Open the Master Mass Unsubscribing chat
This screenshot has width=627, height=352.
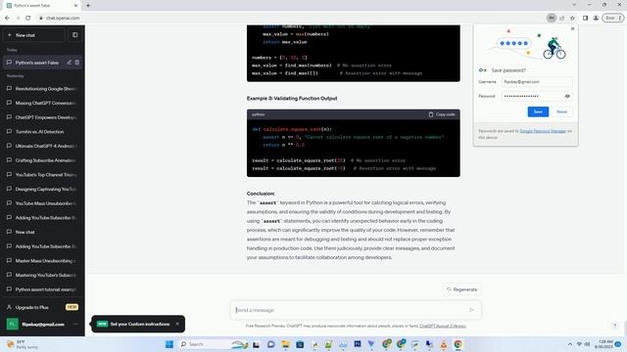42,261
